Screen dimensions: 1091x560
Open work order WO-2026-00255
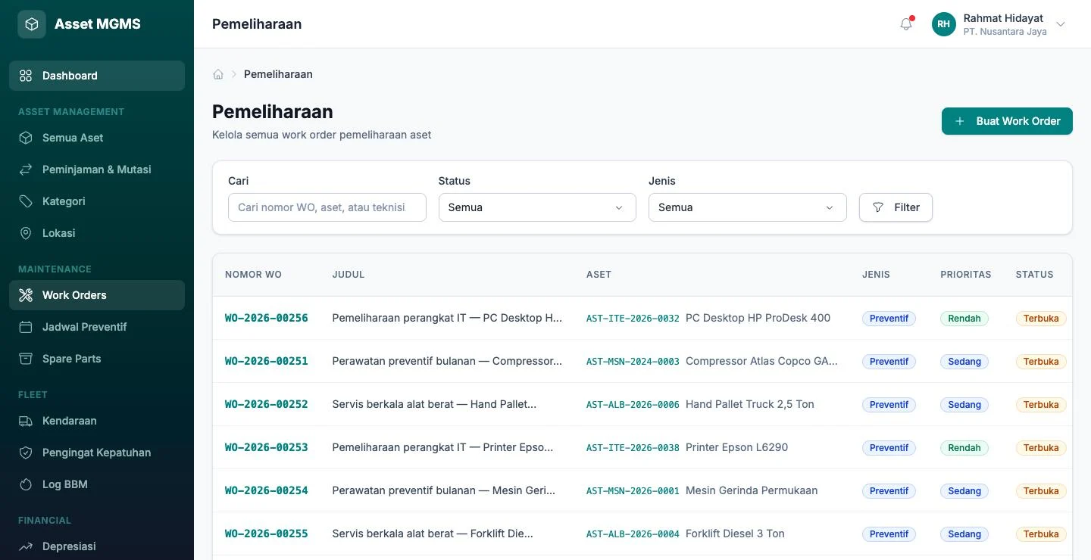(x=267, y=534)
